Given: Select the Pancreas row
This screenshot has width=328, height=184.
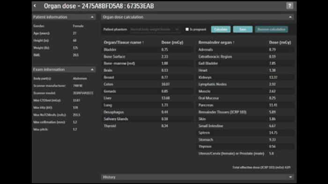Looking at the screenshot, I should [246, 105].
